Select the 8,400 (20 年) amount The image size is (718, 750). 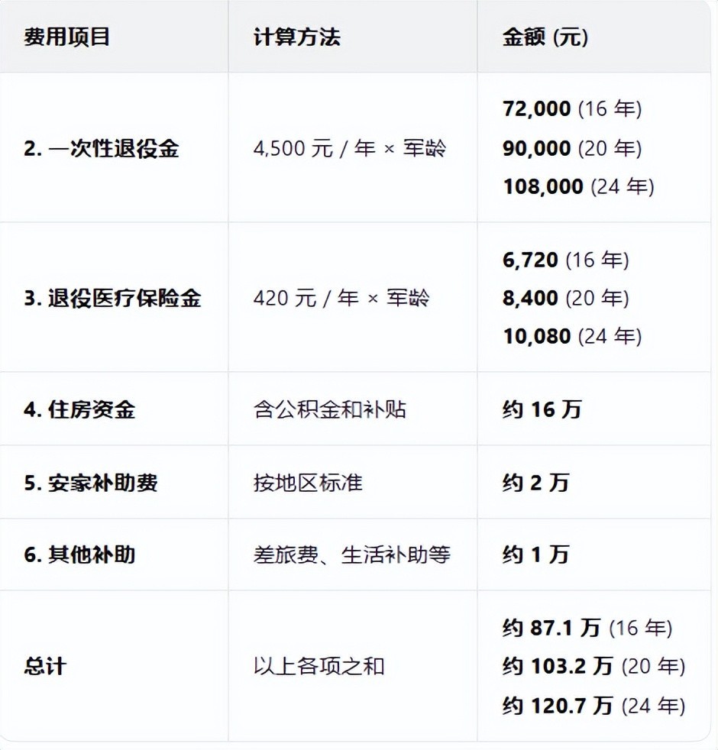coord(566,298)
